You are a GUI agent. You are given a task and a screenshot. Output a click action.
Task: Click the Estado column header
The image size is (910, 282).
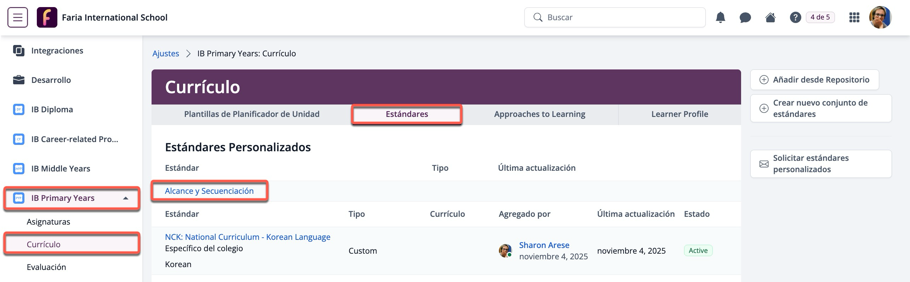696,214
